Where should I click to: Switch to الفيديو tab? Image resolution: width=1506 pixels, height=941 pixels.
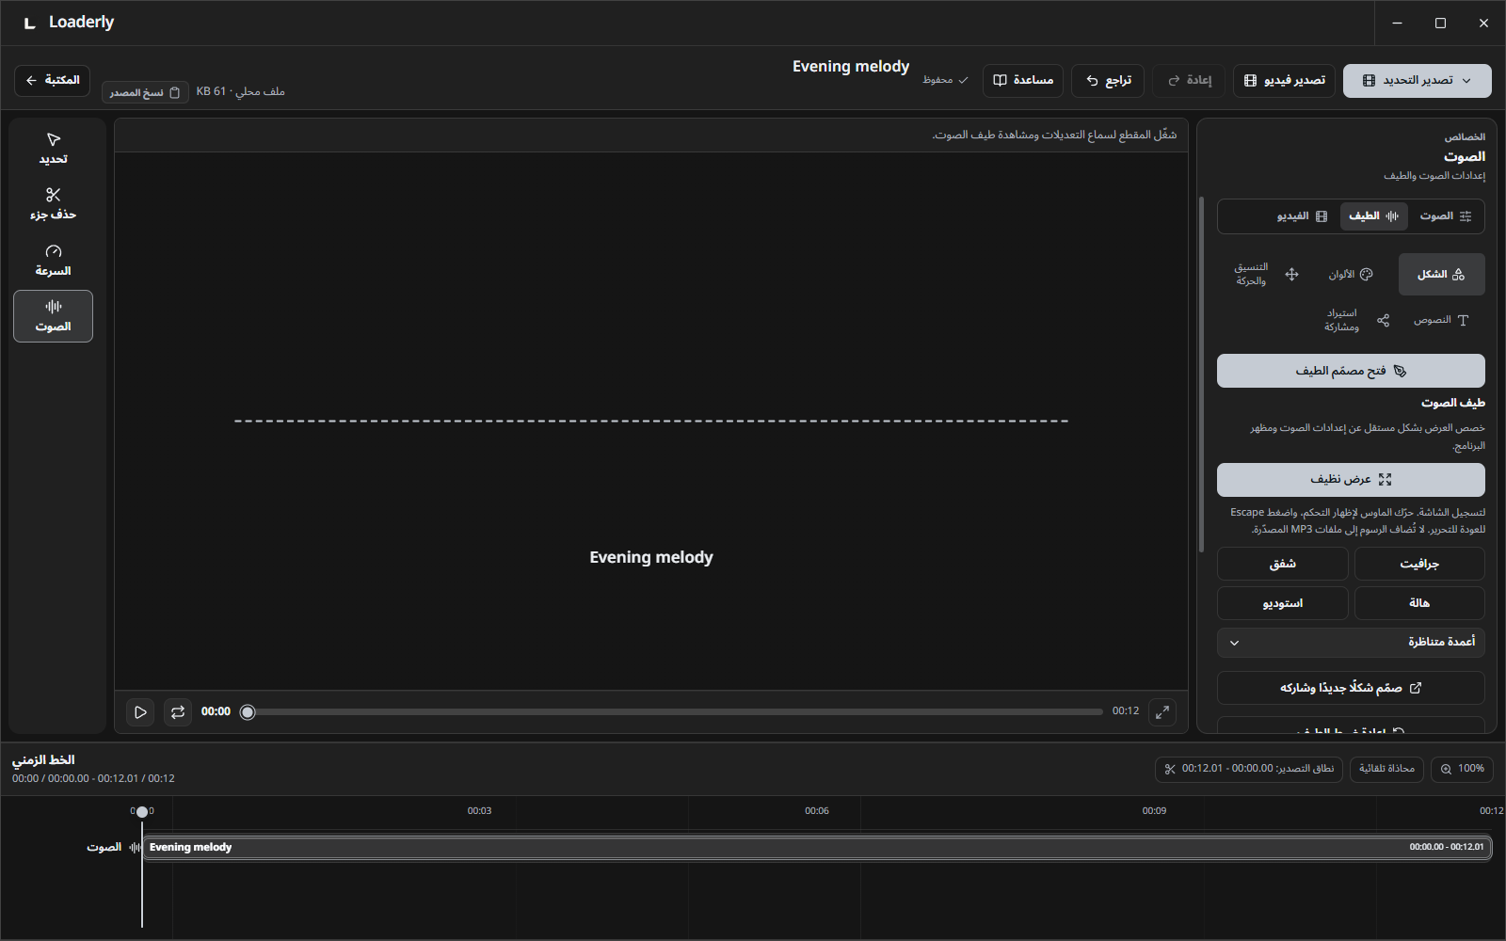coord(1302,216)
